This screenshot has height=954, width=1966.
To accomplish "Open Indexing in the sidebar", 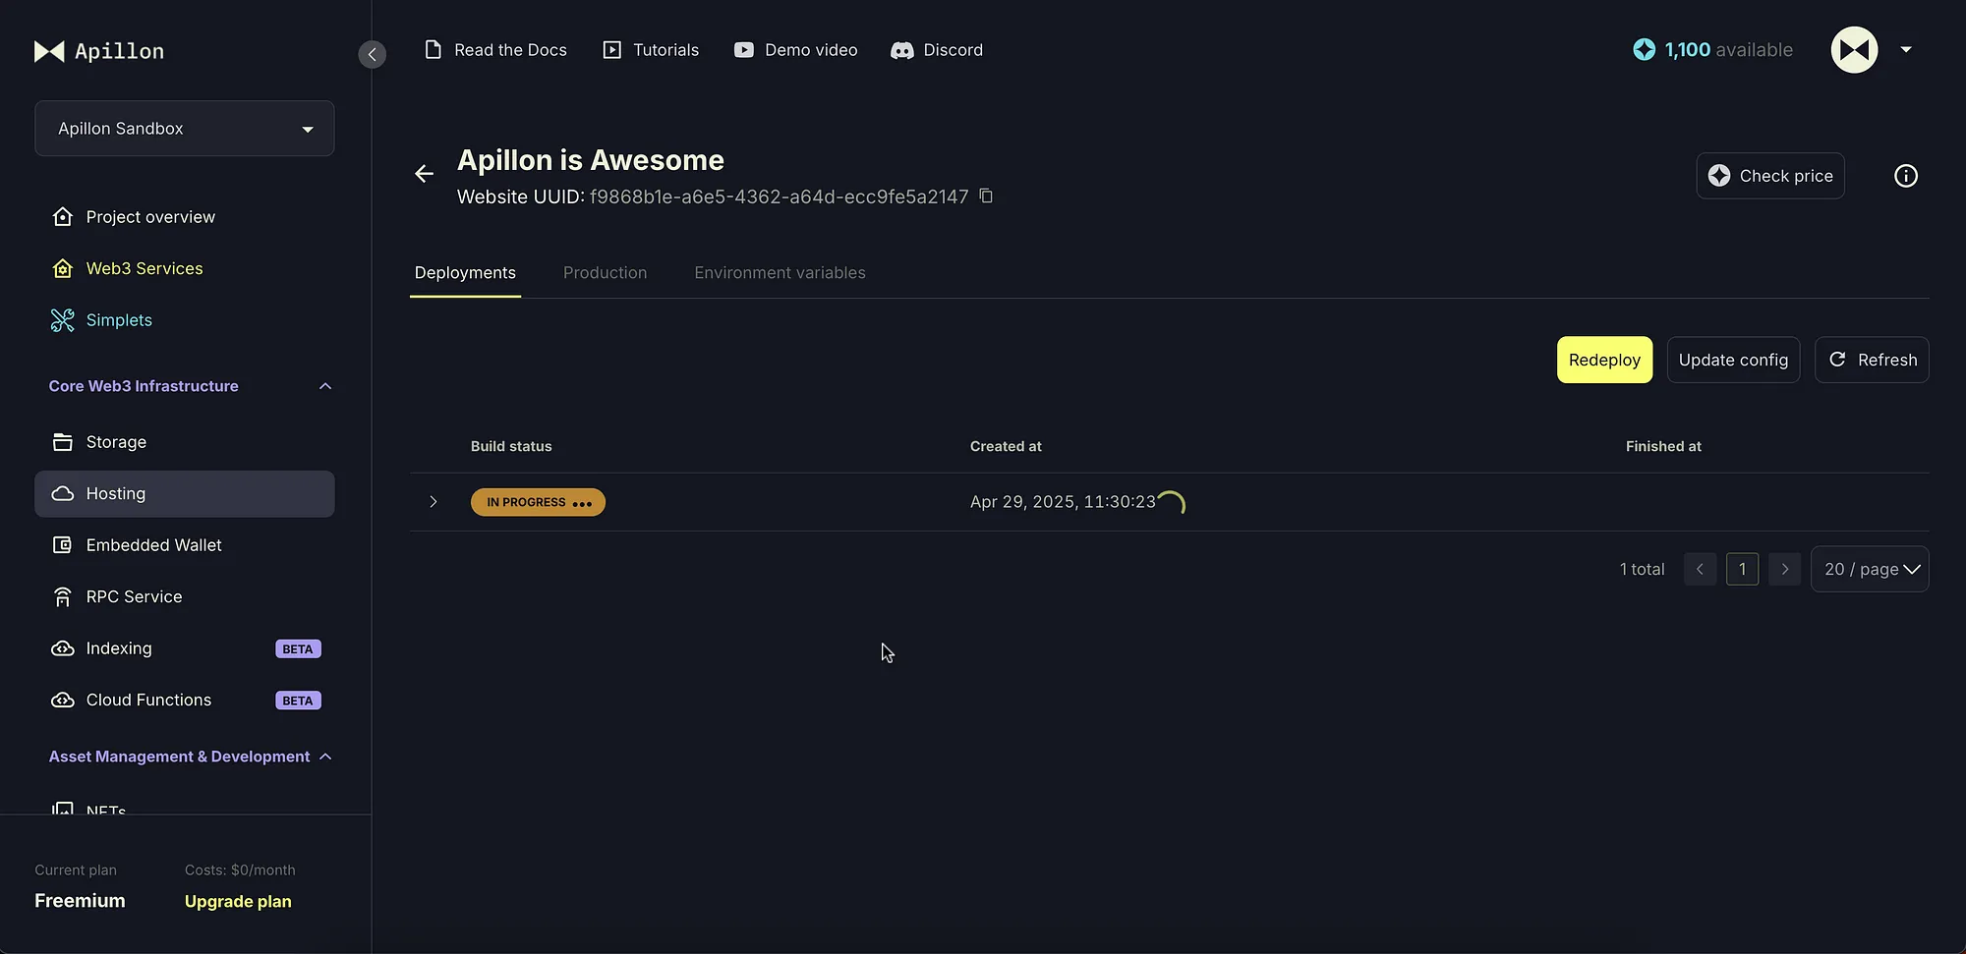I will [x=185, y=648].
